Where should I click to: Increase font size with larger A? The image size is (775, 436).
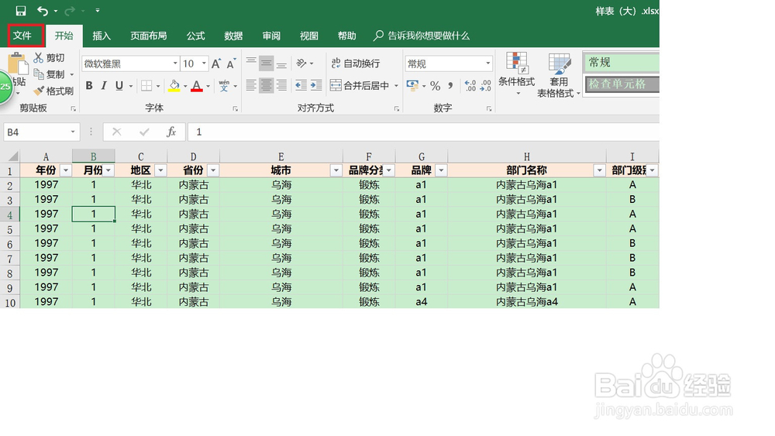[216, 64]
